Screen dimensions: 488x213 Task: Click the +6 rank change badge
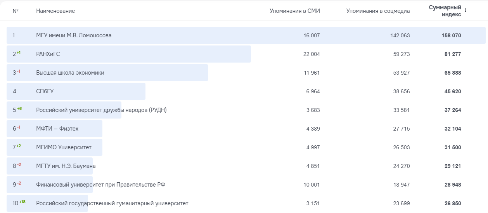point(19,108)
